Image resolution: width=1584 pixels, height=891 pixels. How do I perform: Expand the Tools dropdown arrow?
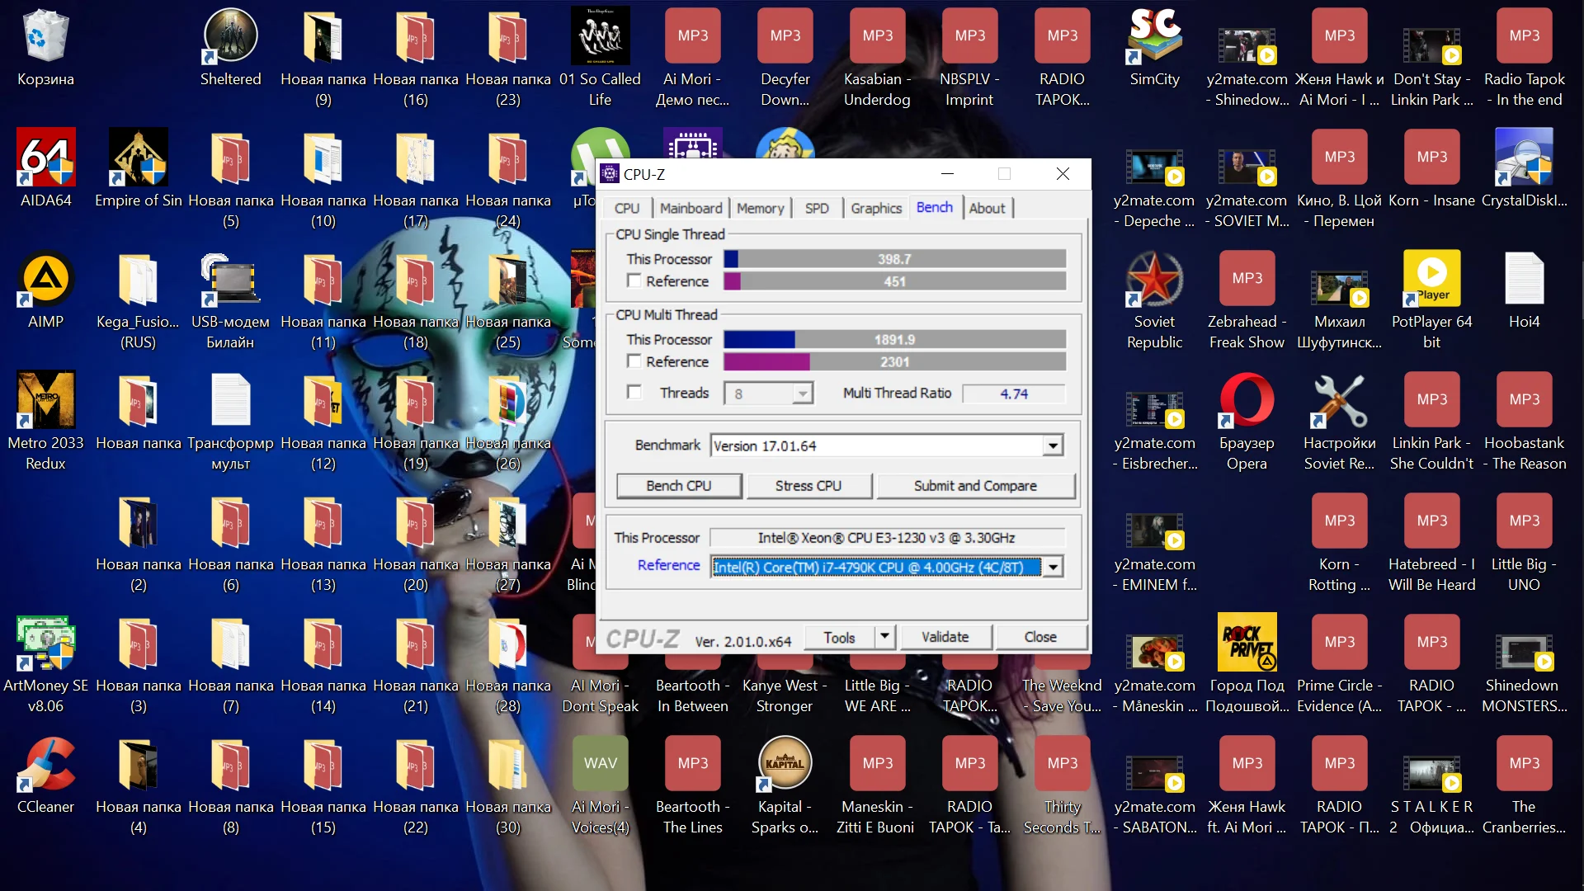(x=884, y=637)
